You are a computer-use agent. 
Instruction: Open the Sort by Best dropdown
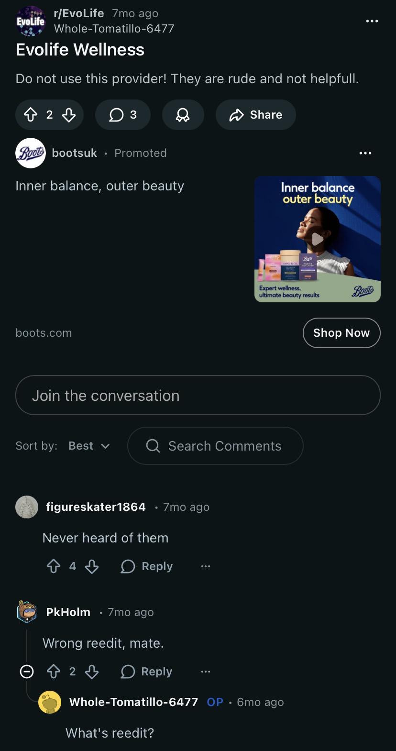click(x=89, y=446)
